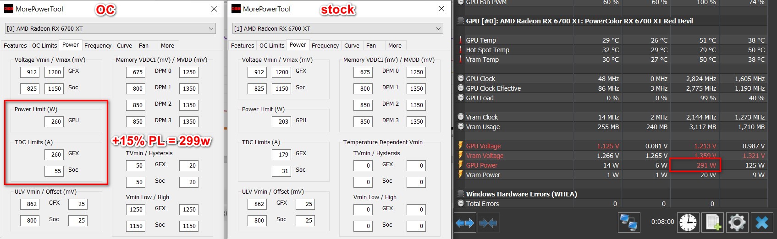Screen dimensions: 777x239
Task: Click GPU Clock Effective sensor icon
Action: [461, 88]
